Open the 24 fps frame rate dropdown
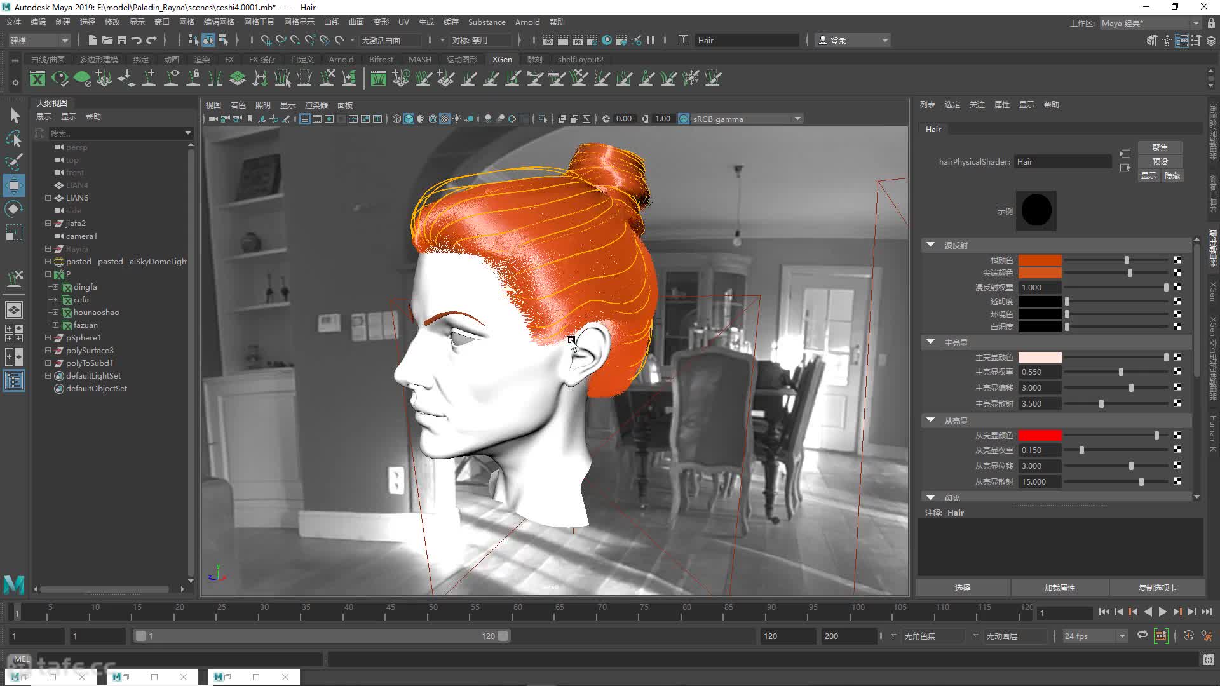1220x686 pixels. pyautogui.click(x=1094, y=636)
